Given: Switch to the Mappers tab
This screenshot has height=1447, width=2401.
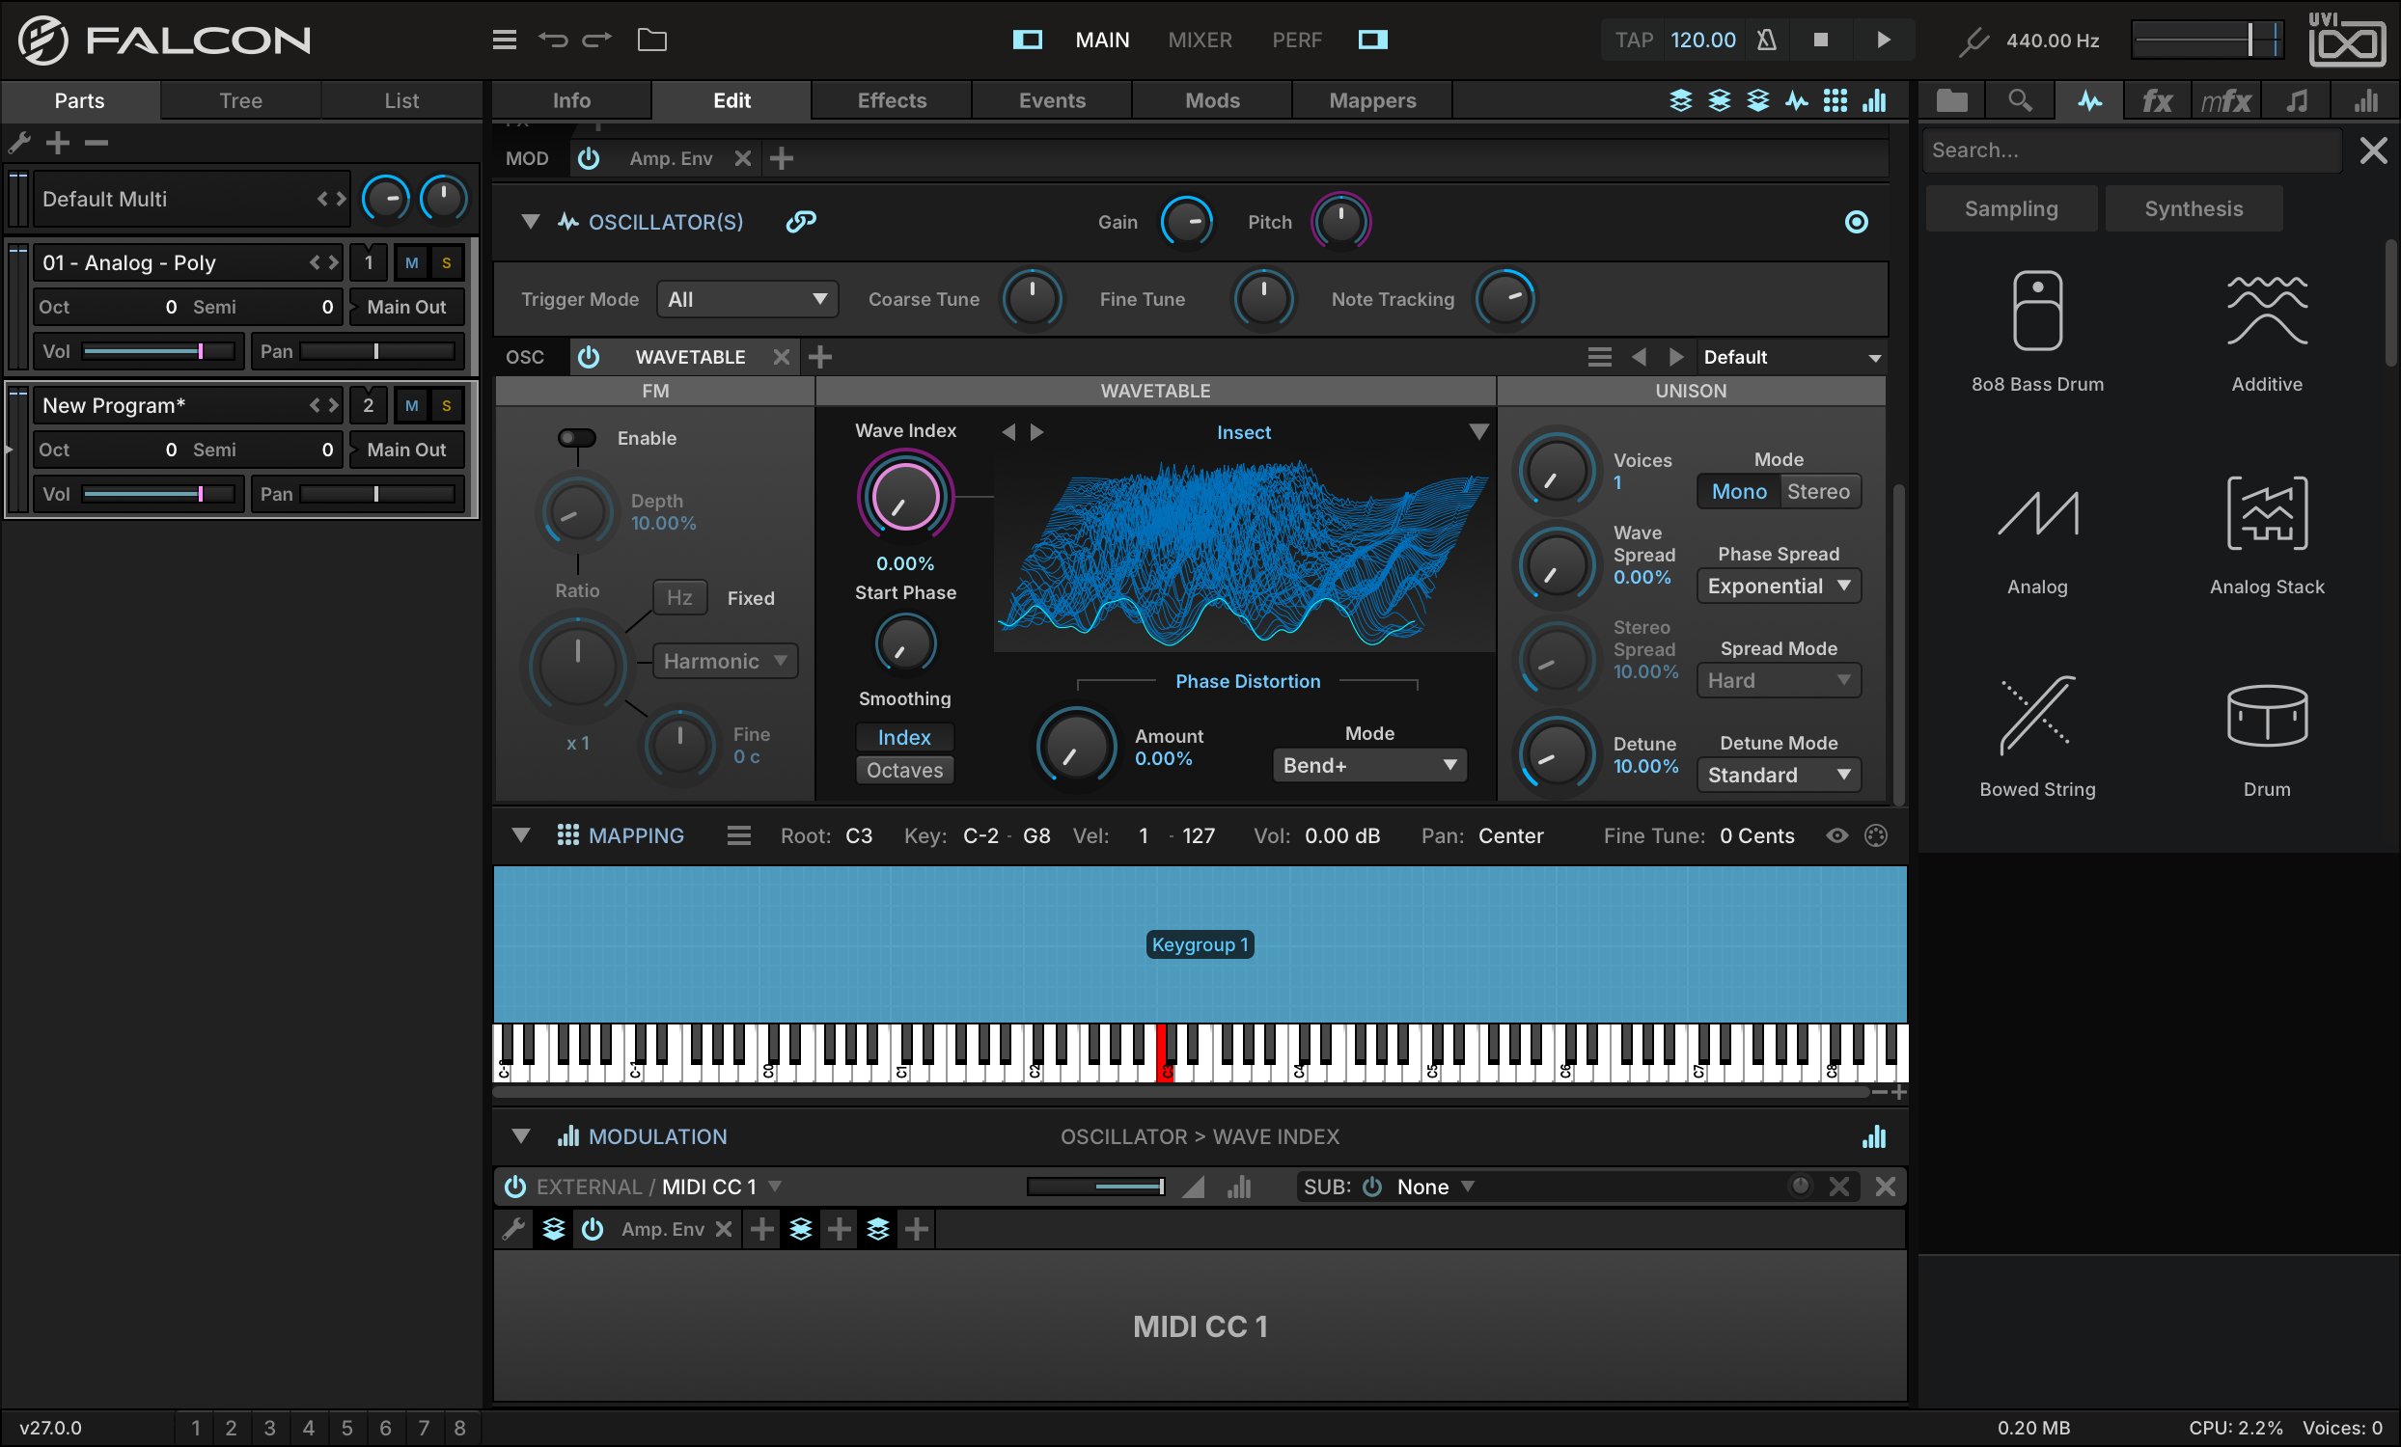Looking at the screenshot, I should [x=1372, y=100].
